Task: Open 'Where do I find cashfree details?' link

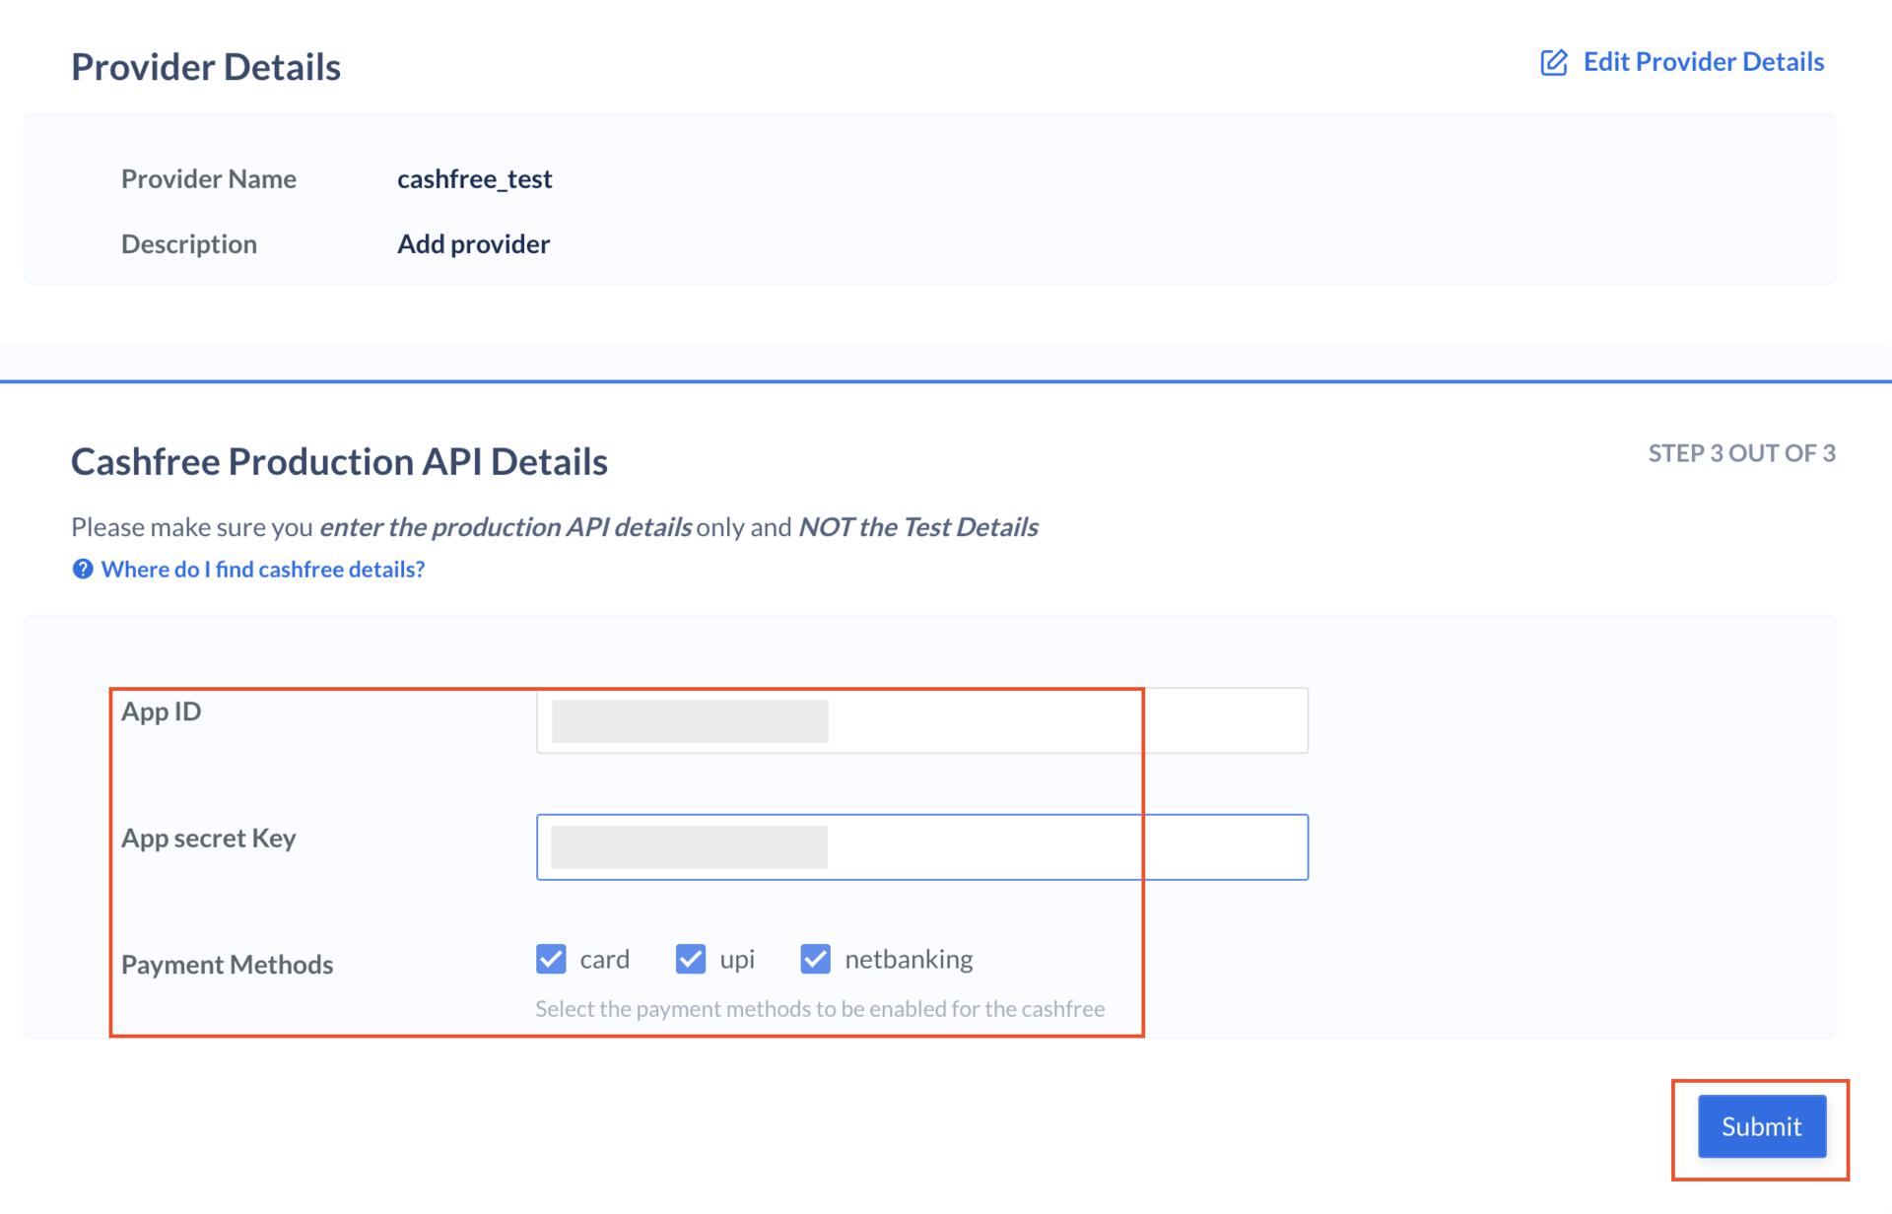Action: [x=262, y=570]
